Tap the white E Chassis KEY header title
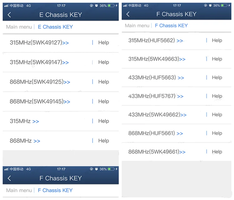Viewport: 234px width, 200px height. [x=61, y=15]
